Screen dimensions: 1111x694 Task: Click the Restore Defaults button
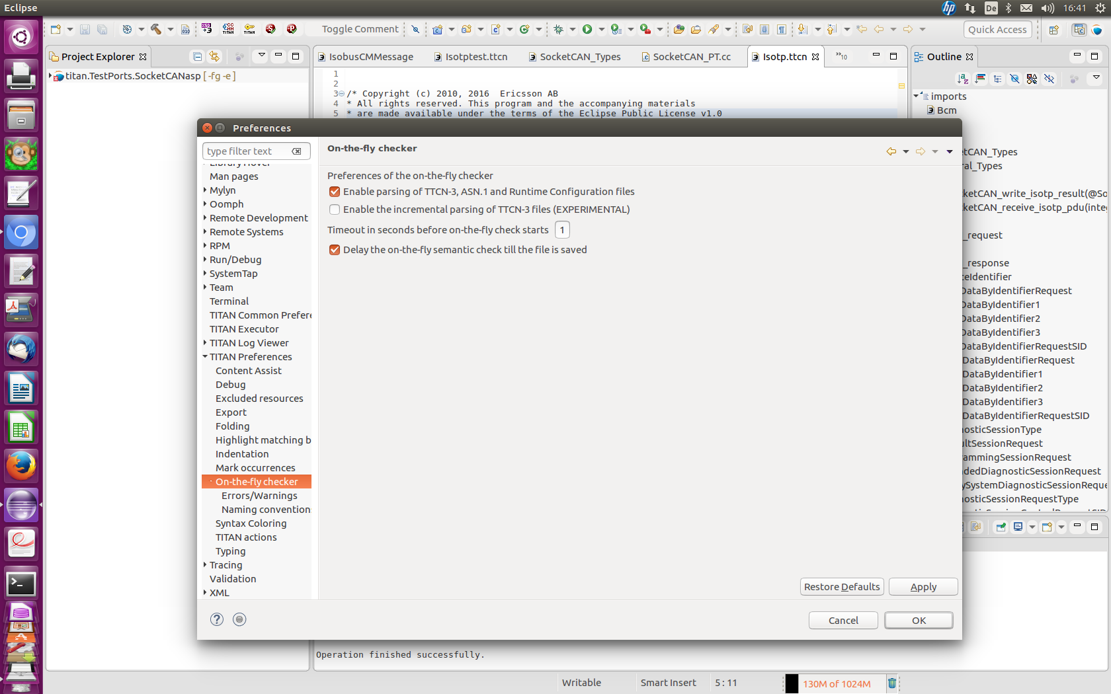point(842,587)
